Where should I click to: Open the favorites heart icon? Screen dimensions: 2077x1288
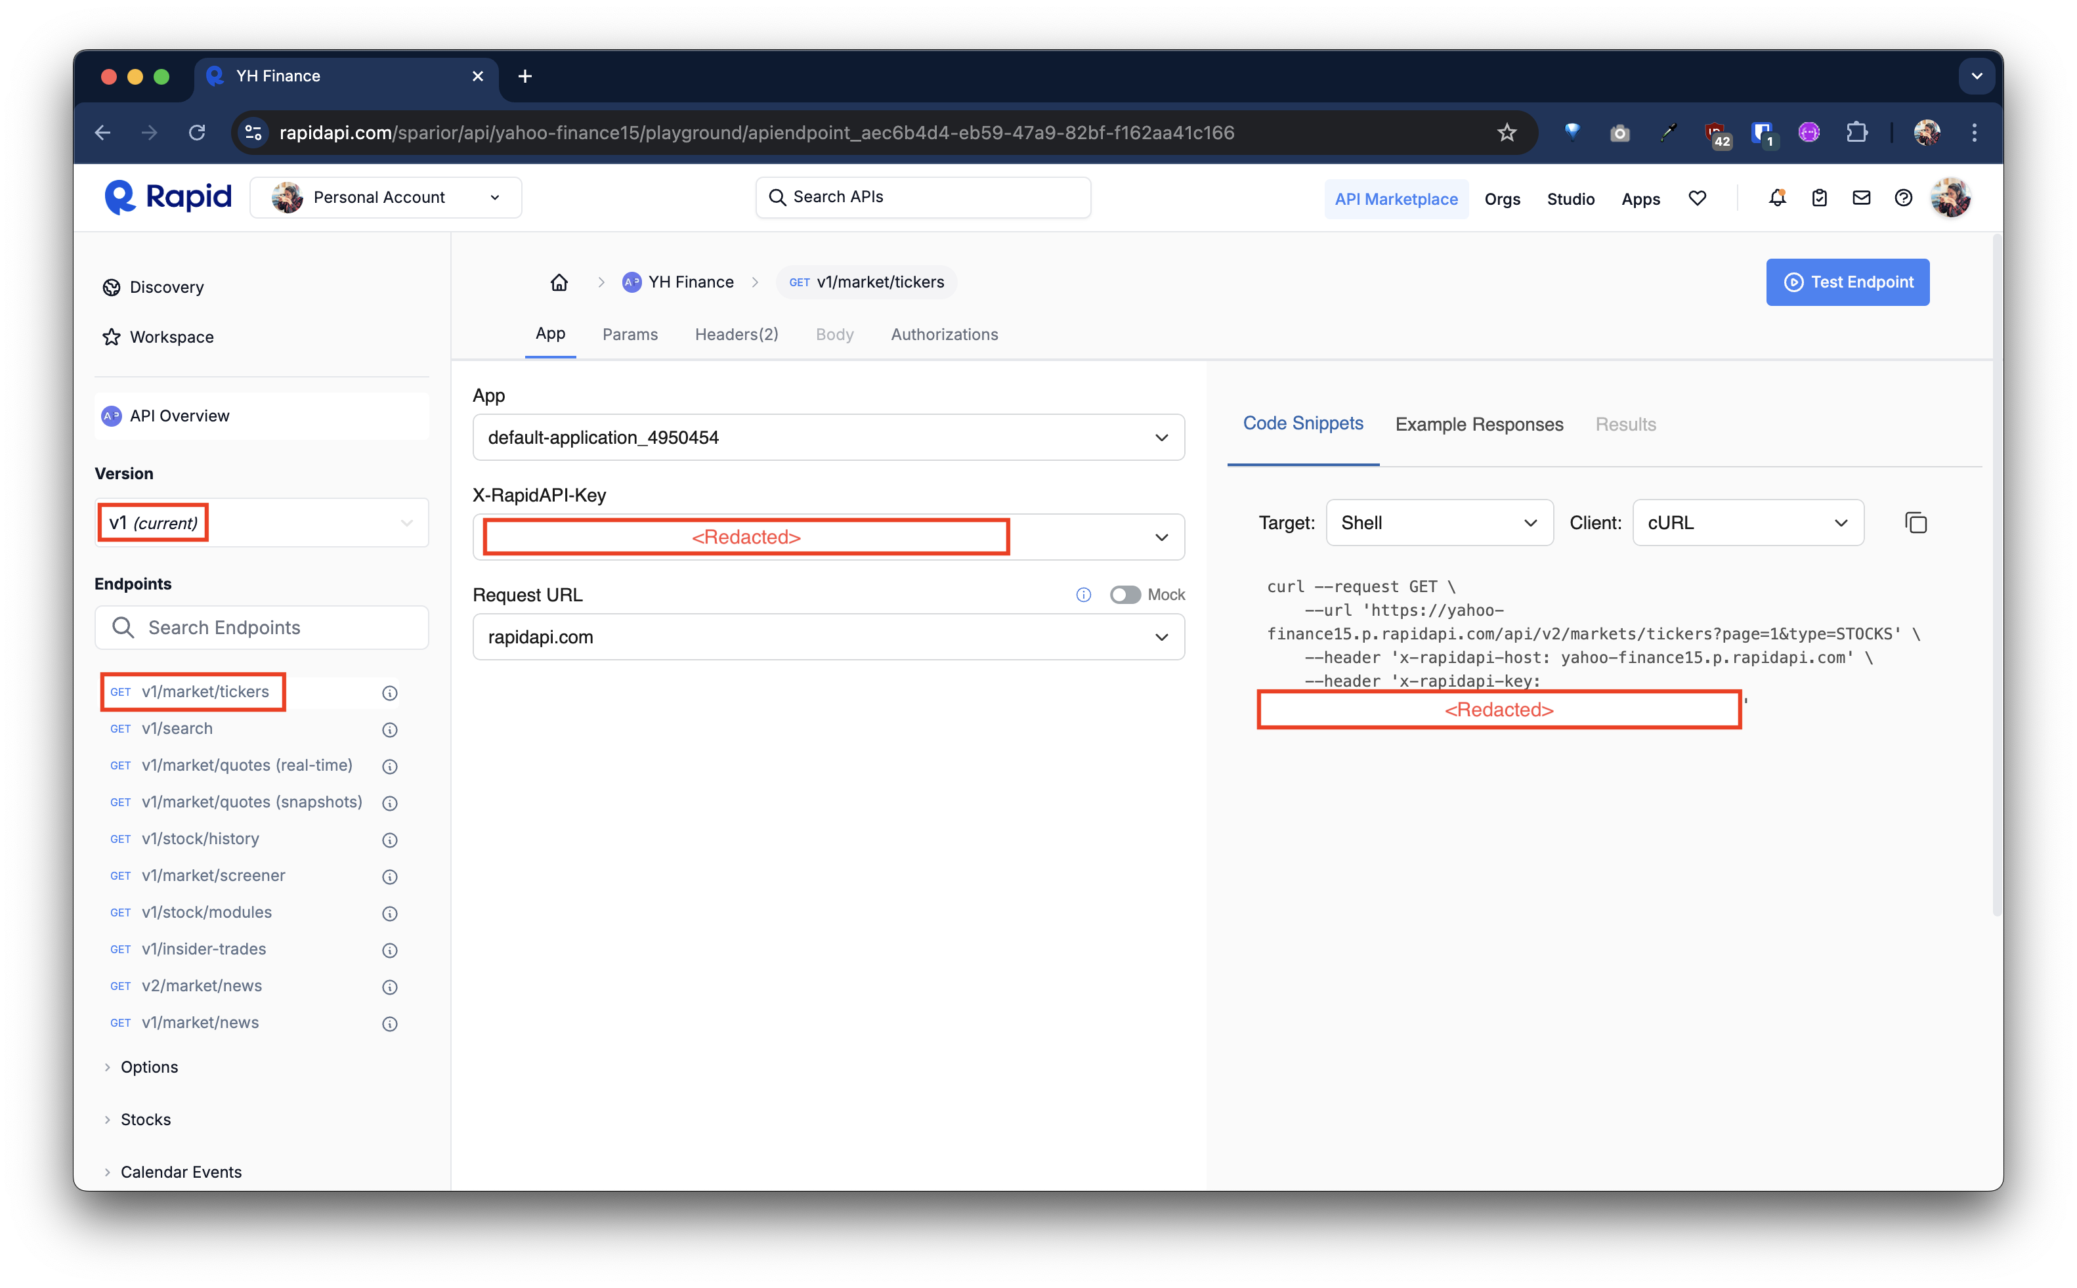[1697, 198]
